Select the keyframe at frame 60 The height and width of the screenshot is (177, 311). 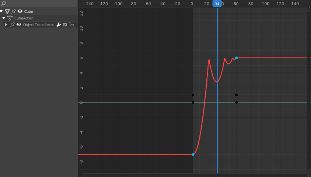[236, 58]
